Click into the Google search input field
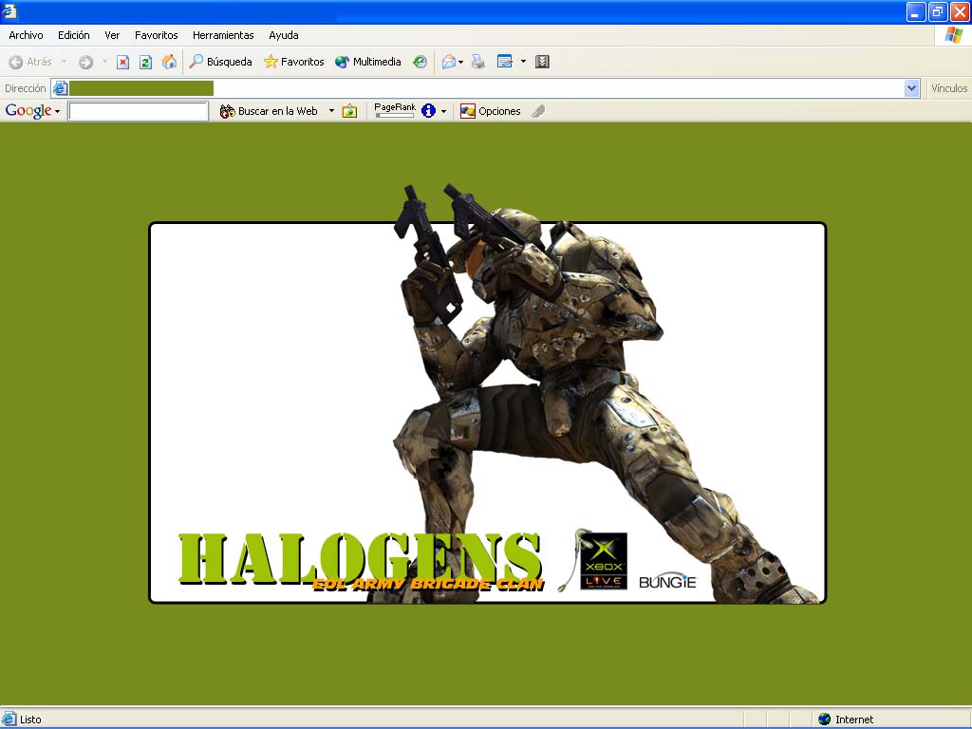The height and width of the screenshot is (729, 972). point(139,111)
